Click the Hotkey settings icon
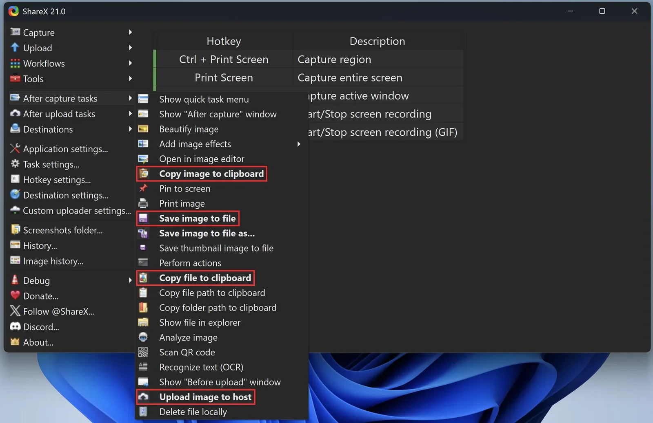Screen dimensions: 653x423 click(x=15, y=179)
